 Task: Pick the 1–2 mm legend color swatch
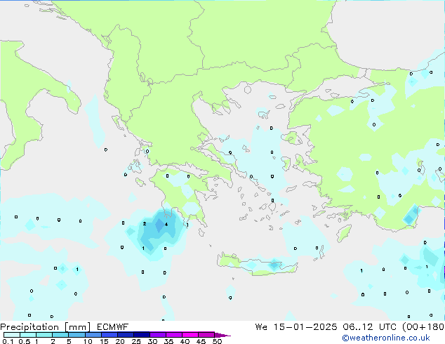tap(44, 335)
